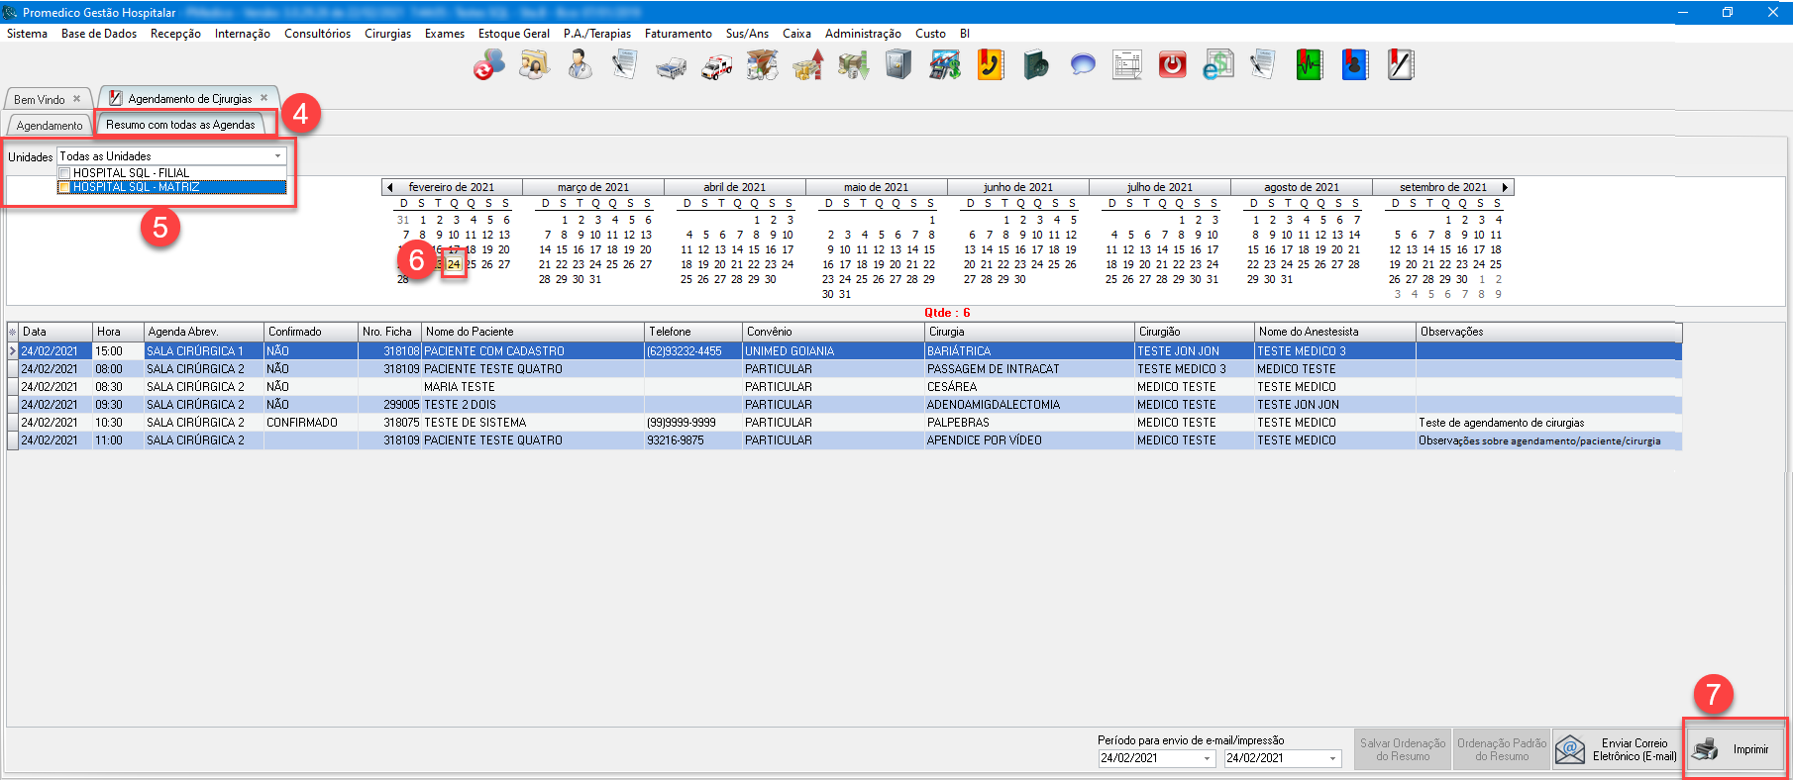
Task: Click the gray safe icon in toolbar
Action: [898, 65]
